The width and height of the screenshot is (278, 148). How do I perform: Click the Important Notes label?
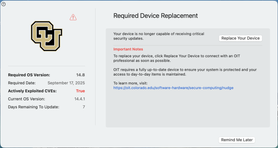point(128,49)
